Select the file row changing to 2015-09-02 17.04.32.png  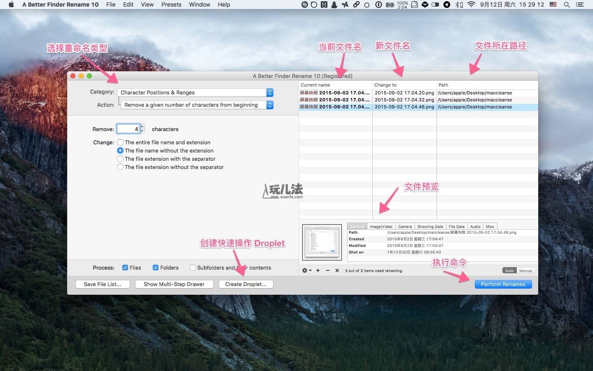[418, 100]
